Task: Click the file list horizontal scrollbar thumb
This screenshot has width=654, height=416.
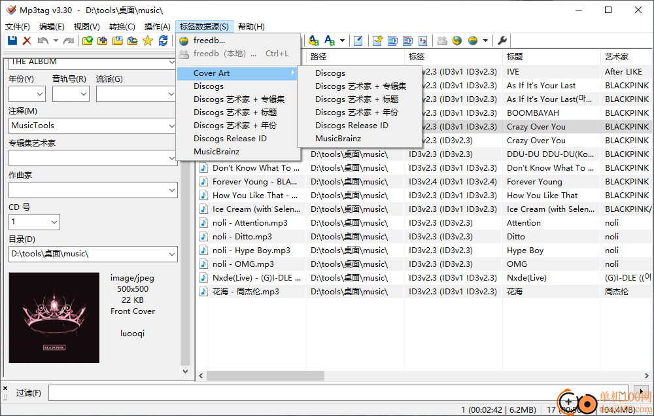Action: [x=266, y=376]
